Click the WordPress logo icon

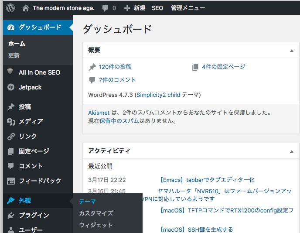tap(10, 8)
